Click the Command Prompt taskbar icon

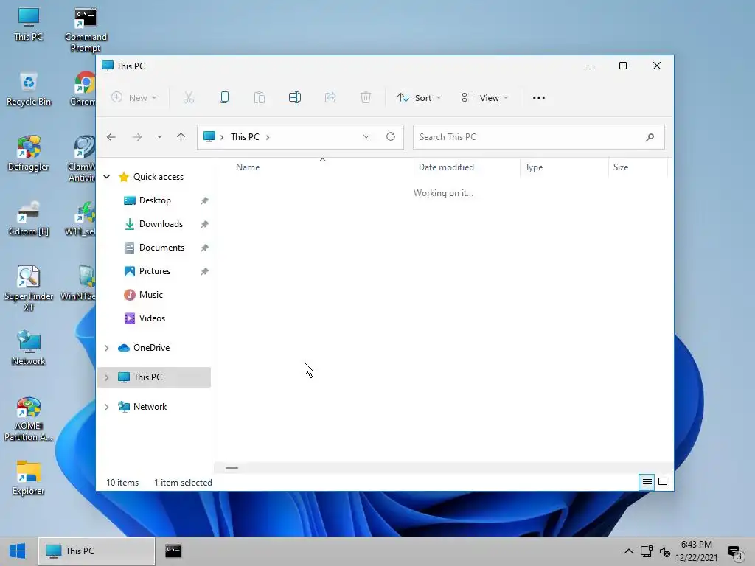coord(173,551)
